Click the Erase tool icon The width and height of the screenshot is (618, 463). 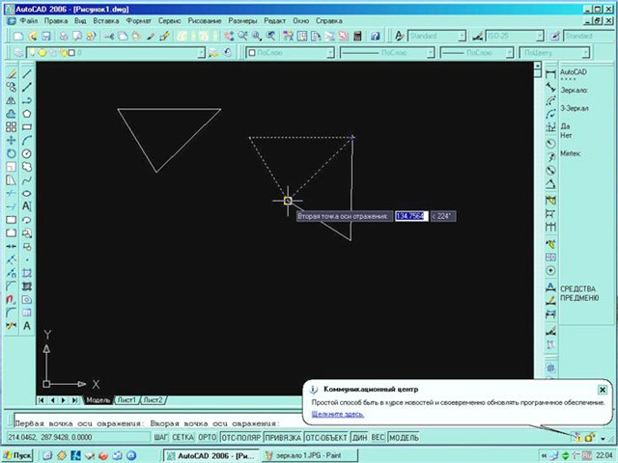point(10,73)
